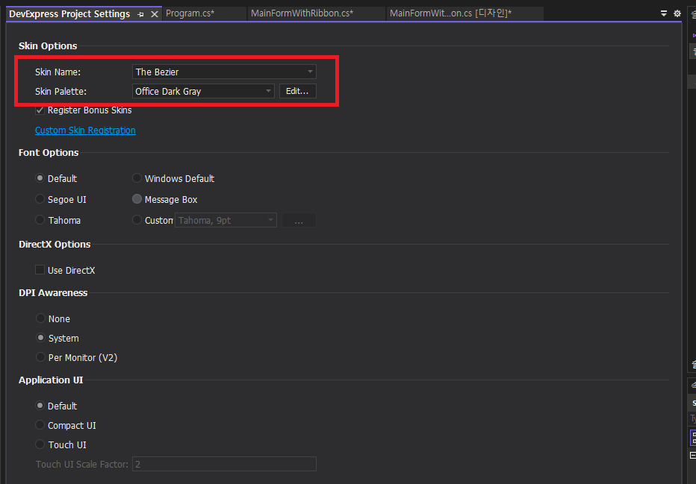This screenshot has height=484, width=696.
Task: Select the Windows Default font option
Action: (x=137, y=178)
